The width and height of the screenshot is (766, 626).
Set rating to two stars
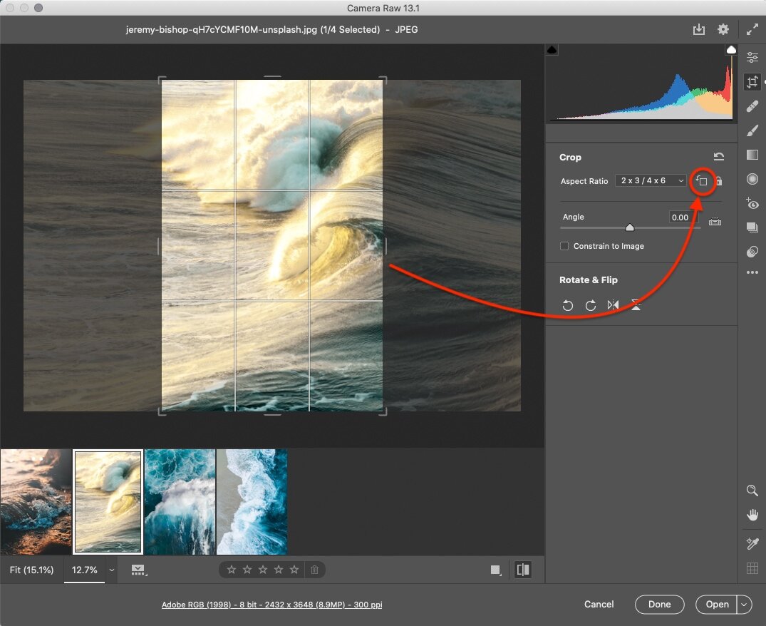[x=247, y=570]
